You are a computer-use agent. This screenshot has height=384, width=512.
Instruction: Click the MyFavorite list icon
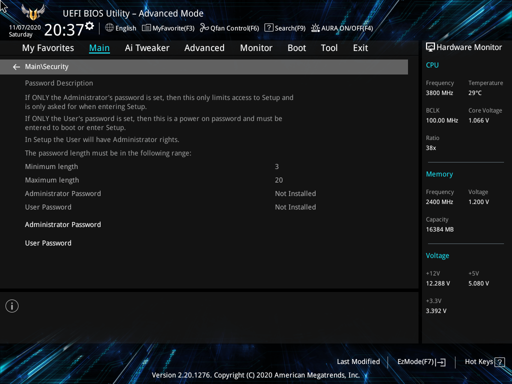pos(146,28)
